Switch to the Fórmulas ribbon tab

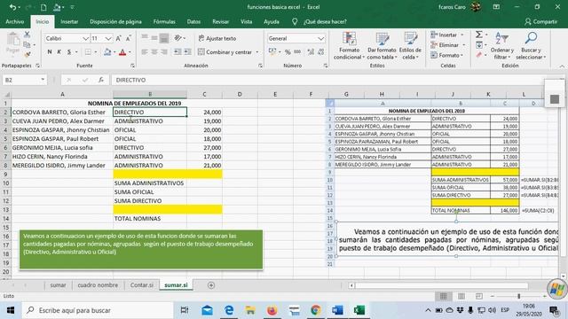(x=164, y=21)
